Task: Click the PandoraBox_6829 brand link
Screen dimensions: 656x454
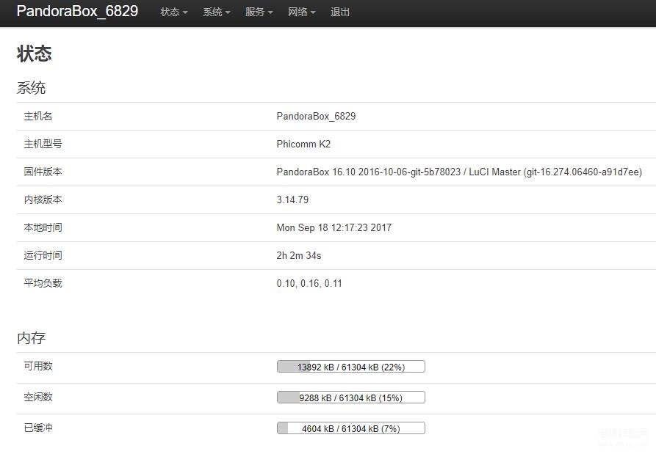Action: (77, 11)
